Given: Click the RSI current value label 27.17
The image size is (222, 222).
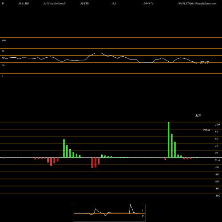Looking at the screenshot, I should pyautogui.click(x=204, y=63).
